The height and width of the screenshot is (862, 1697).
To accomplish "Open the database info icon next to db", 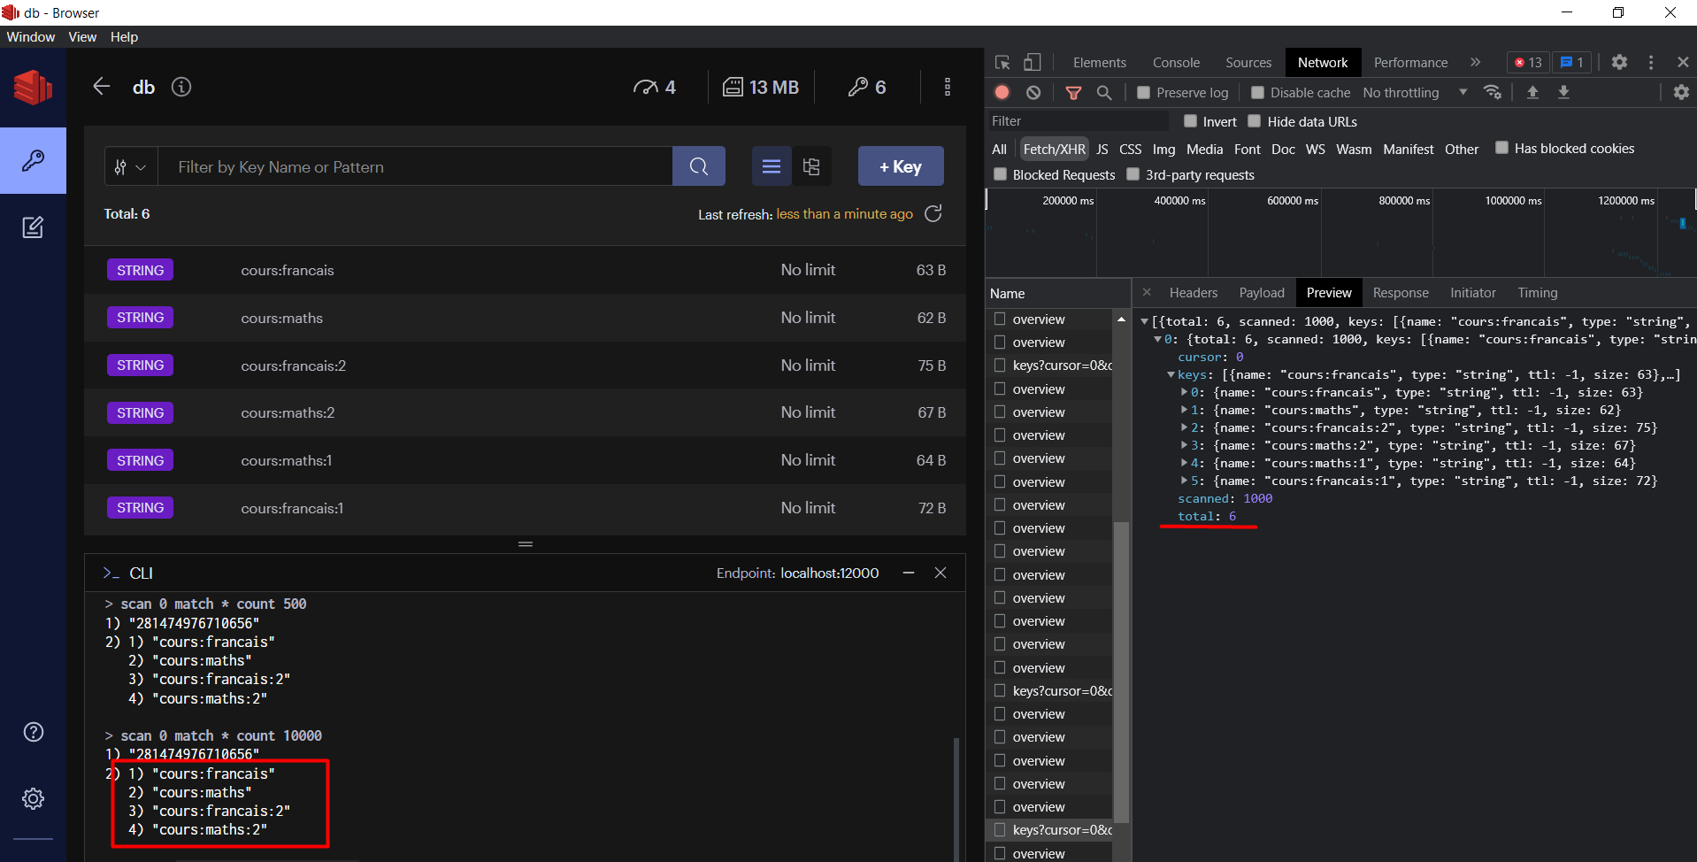I will 182,87.
